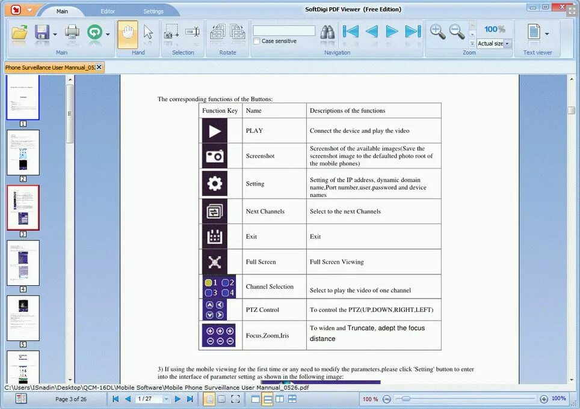Print the document with the printer icon
580x409 pixels.
tap(72, 32)
